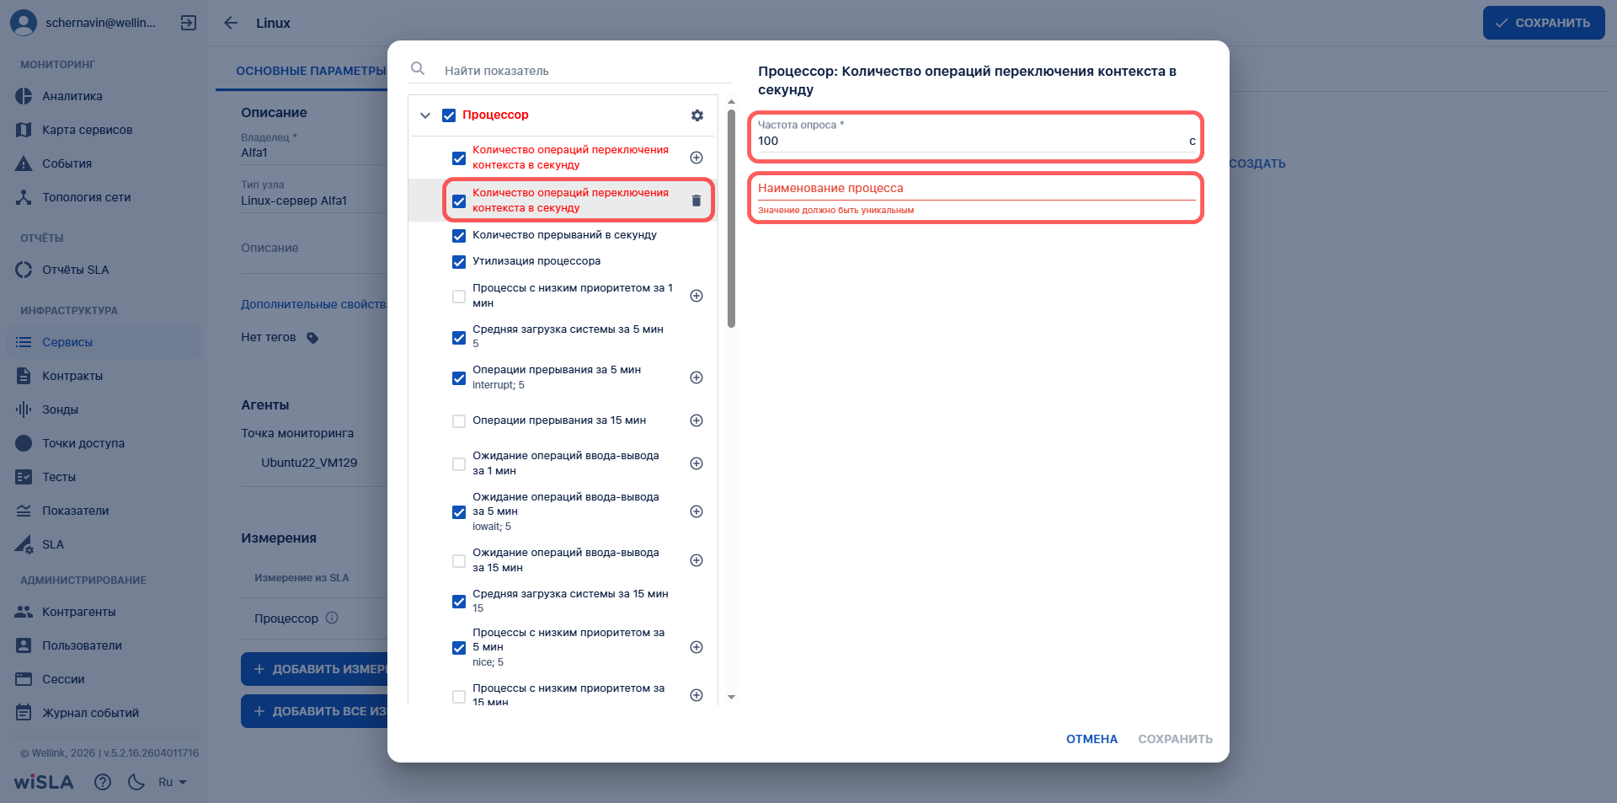Click ДОБАВИТЬ ИЗМЕРЕНИЕ button

click(x=314, y=669)
